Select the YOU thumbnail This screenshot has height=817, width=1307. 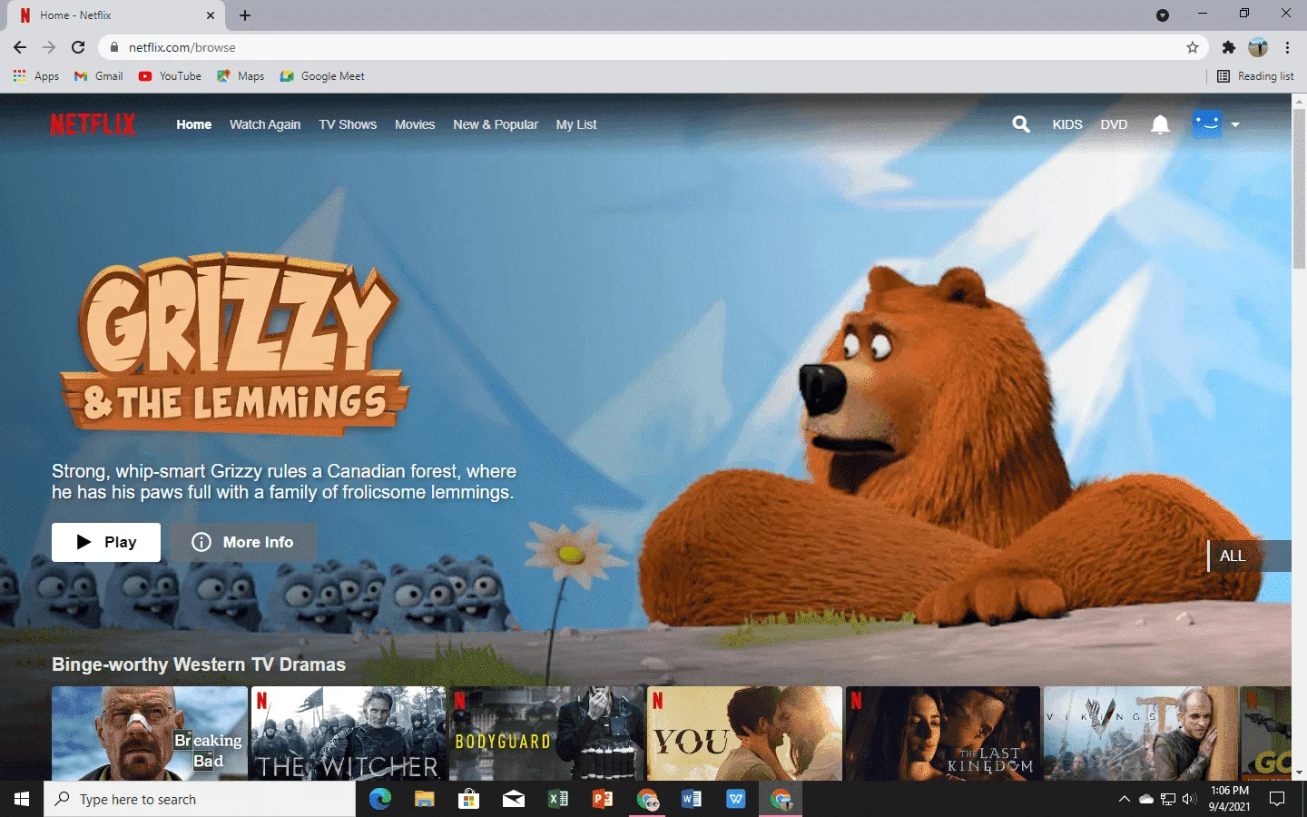[x=744, y=733]
